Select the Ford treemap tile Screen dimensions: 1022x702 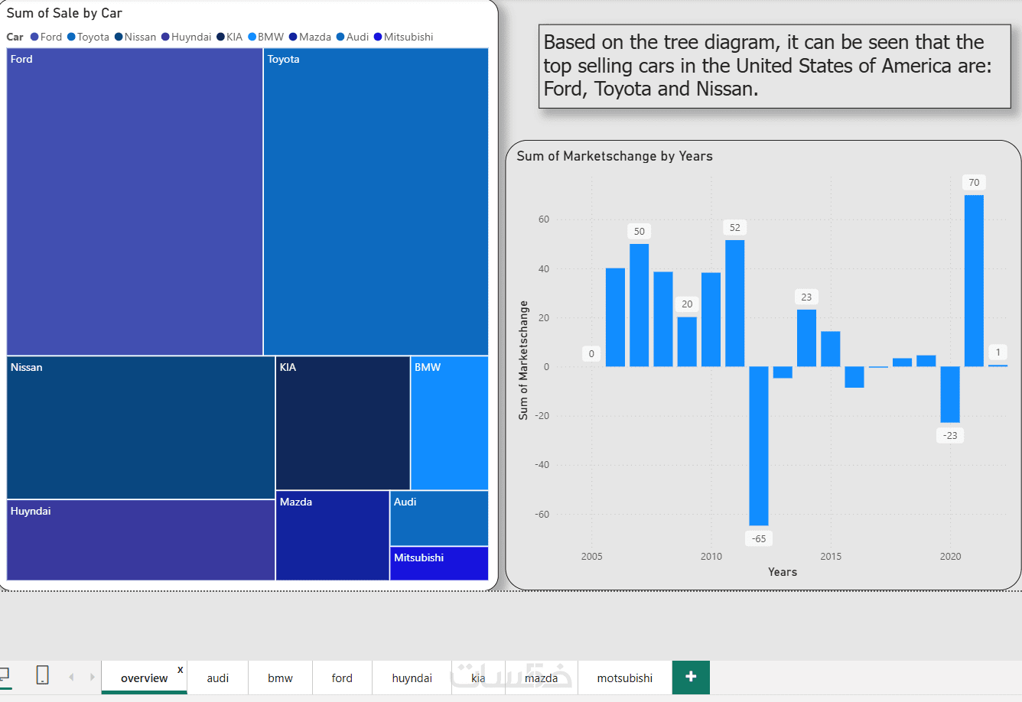pyautogui.click(x=135, y=202)
